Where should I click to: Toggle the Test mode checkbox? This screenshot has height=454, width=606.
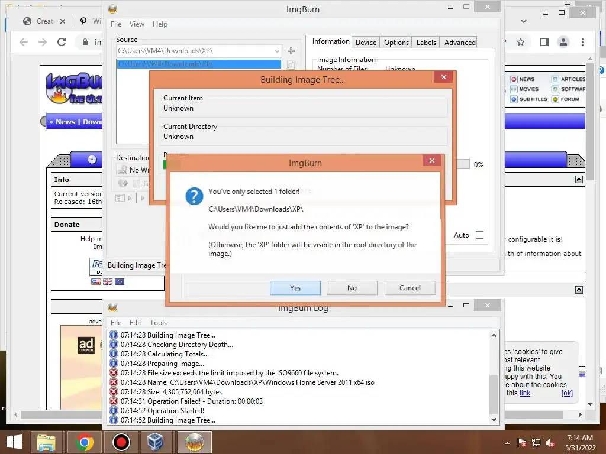click(136, 184)
